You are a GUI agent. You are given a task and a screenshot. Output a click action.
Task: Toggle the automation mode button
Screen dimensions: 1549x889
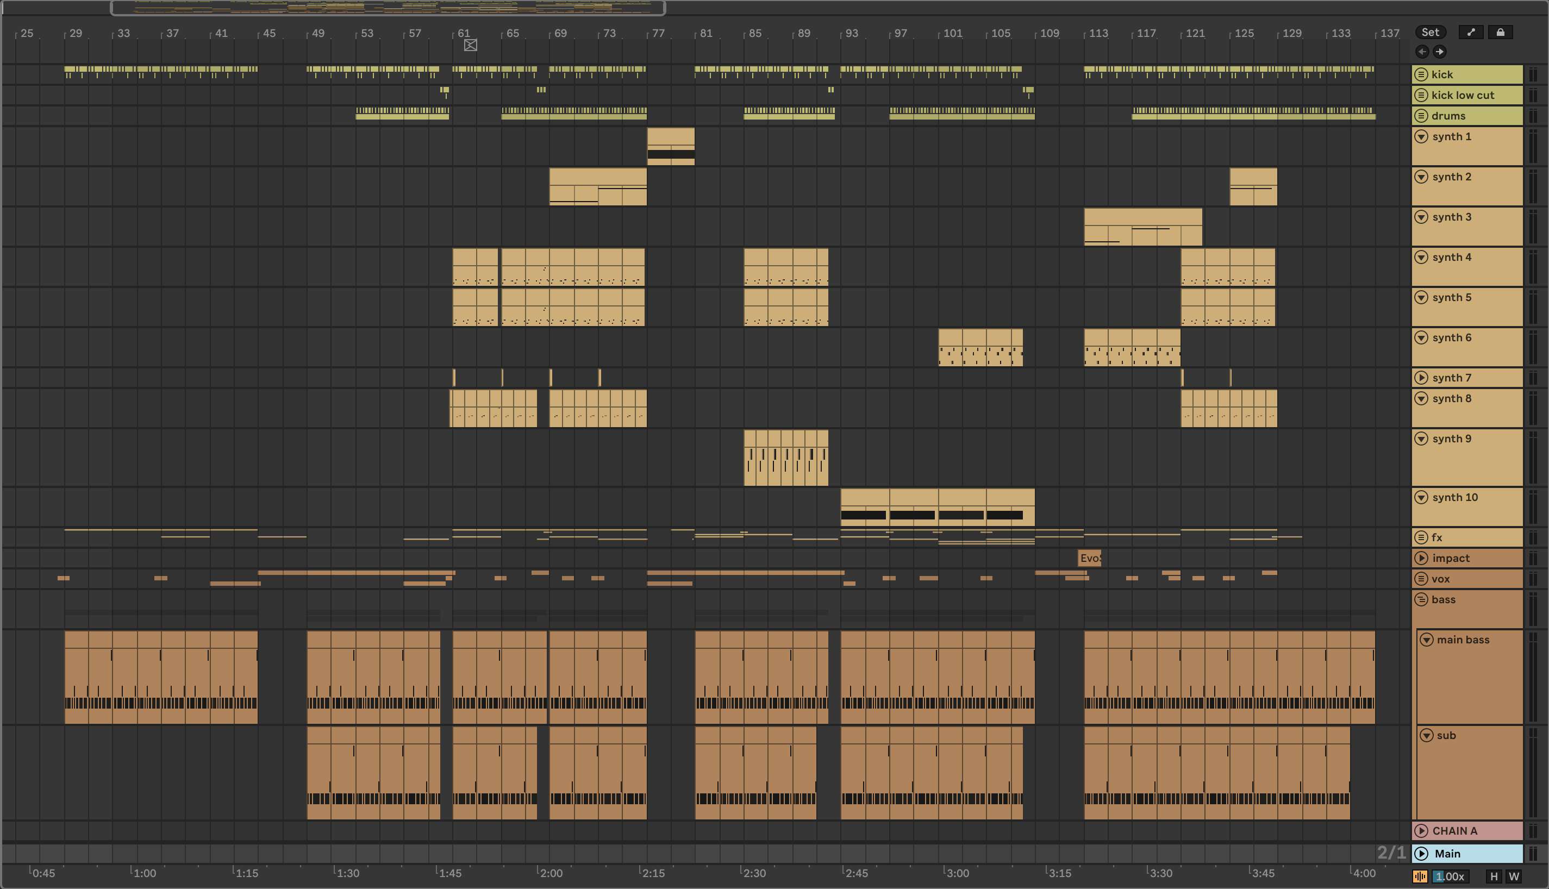1471,33
